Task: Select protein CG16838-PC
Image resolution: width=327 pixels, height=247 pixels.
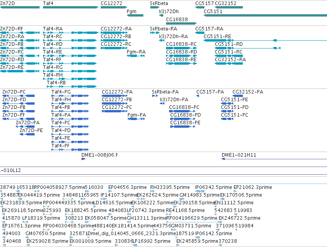Action: (184, 107)
